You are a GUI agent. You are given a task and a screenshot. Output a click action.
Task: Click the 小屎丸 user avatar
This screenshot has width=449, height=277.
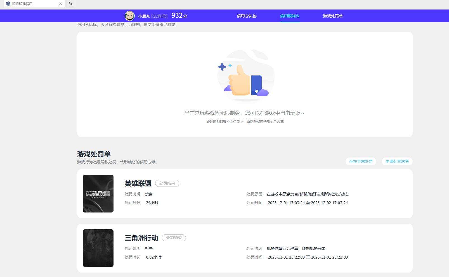click(x=129, y=16)
